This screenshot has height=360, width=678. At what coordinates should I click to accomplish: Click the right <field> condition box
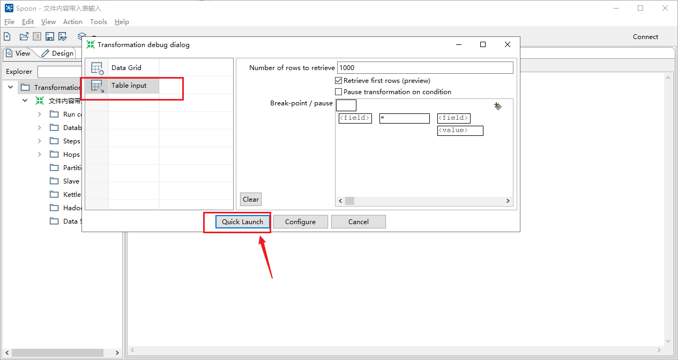(x=454, y=118)
